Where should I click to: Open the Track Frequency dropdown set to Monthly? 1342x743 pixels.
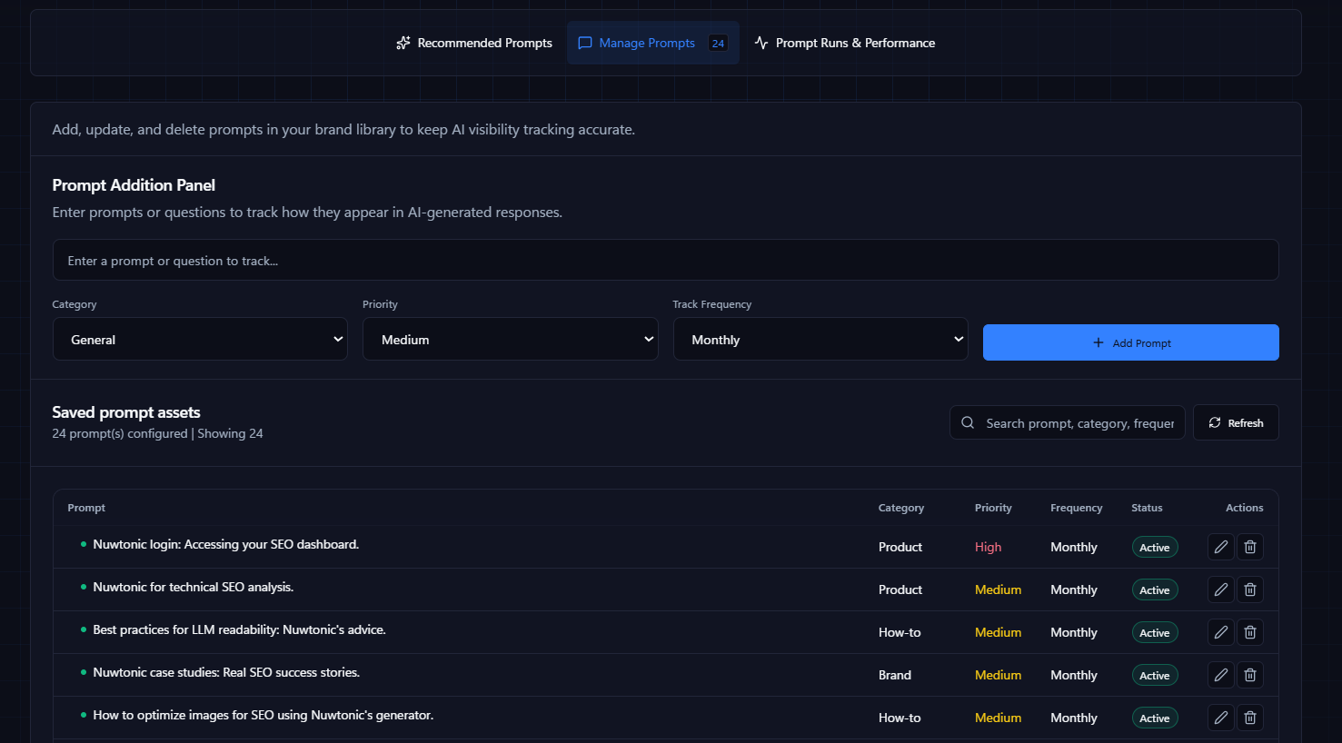click(820, 339)
